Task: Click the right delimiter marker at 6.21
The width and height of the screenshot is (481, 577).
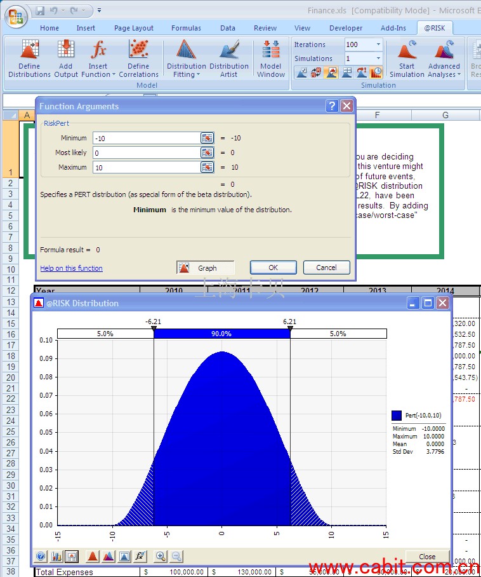Action: pos(290,329)
